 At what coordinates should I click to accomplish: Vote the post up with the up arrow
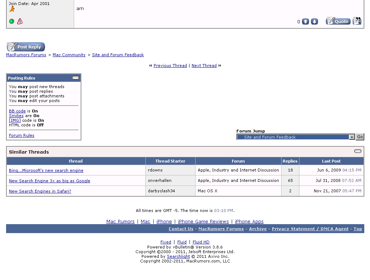[306, 21]
